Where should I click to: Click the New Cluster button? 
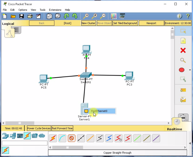pos(89,23)
